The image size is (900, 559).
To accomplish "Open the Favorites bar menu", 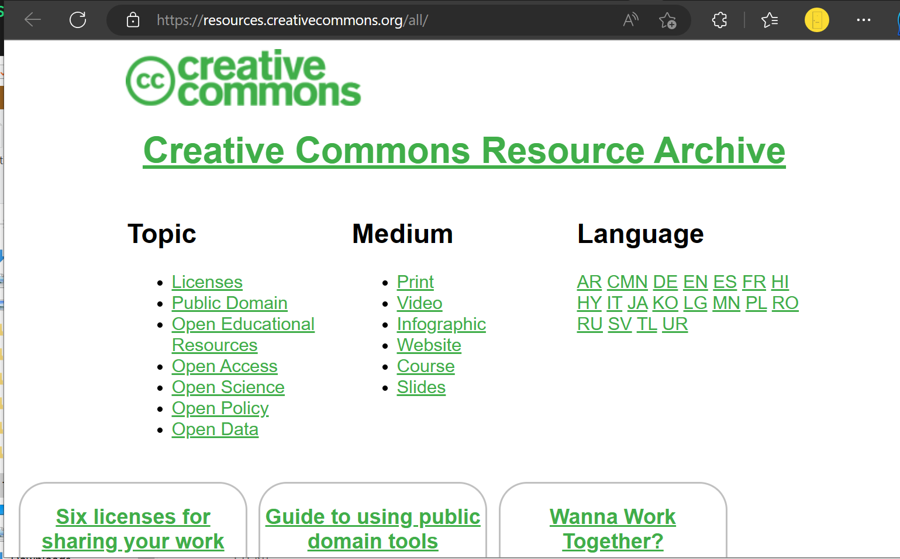I will (x=770, y=19).
